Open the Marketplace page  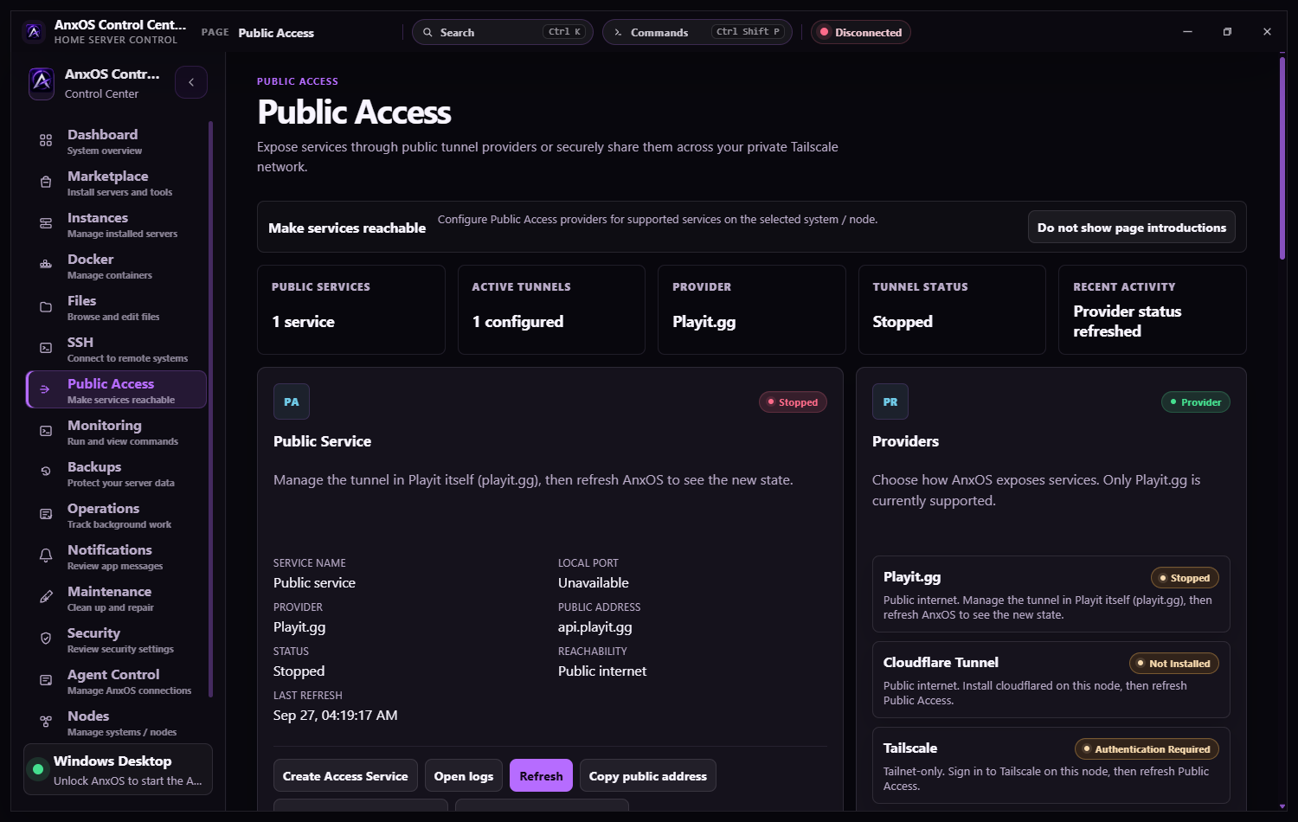coord(117,183)
